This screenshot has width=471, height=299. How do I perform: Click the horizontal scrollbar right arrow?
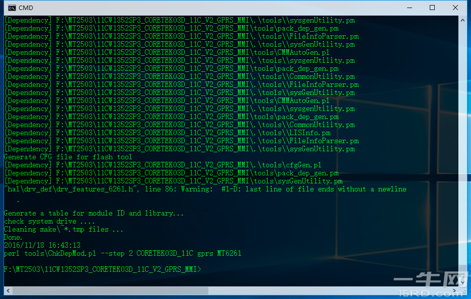pyautogui.click(x=454, y=290)
